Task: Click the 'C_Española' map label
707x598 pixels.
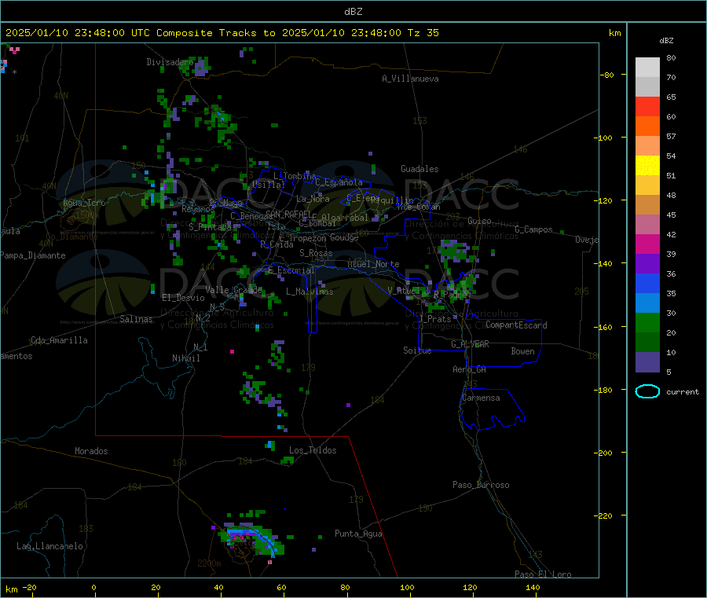Action: click(x=339, y=182)
